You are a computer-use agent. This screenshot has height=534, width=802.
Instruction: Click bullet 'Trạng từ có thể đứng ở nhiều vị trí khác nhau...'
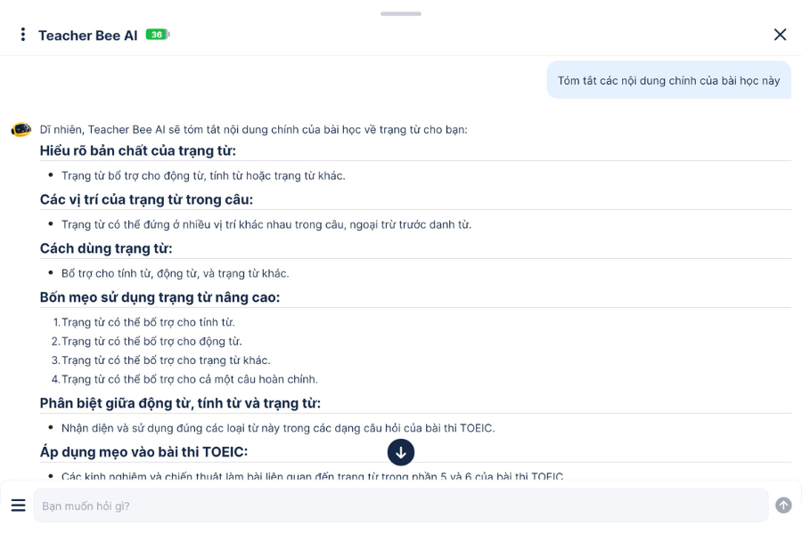click(x=266, y=225)
